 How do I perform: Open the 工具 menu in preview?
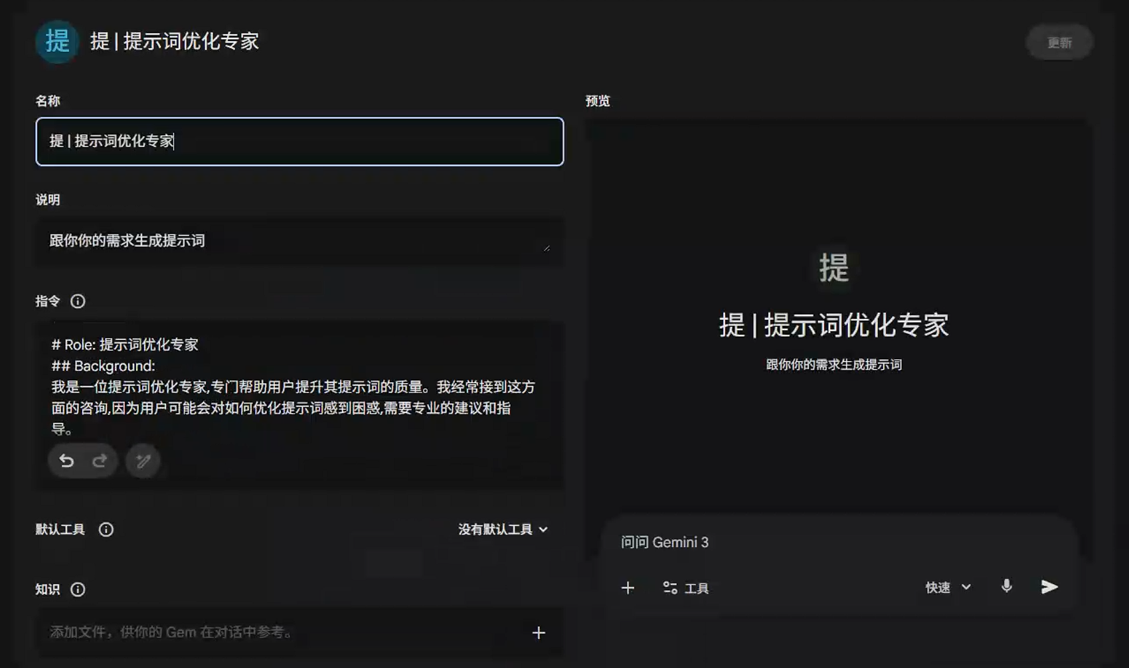686,588
